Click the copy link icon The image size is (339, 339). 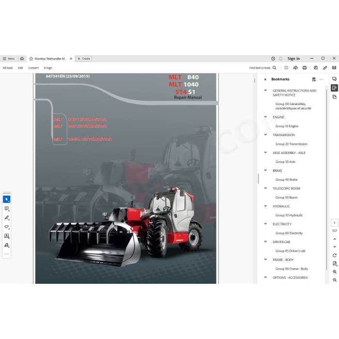point(325,68)
